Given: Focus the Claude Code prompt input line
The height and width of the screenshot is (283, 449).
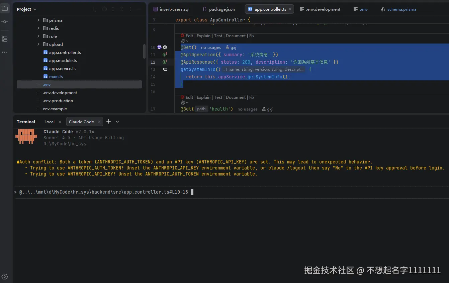Looking at the screenshot, I should click(231, 192).
